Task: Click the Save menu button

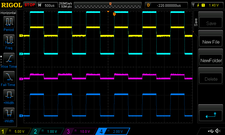Action: (210, 22)
